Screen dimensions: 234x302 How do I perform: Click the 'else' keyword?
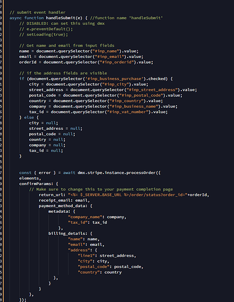(x=29, y=118)
